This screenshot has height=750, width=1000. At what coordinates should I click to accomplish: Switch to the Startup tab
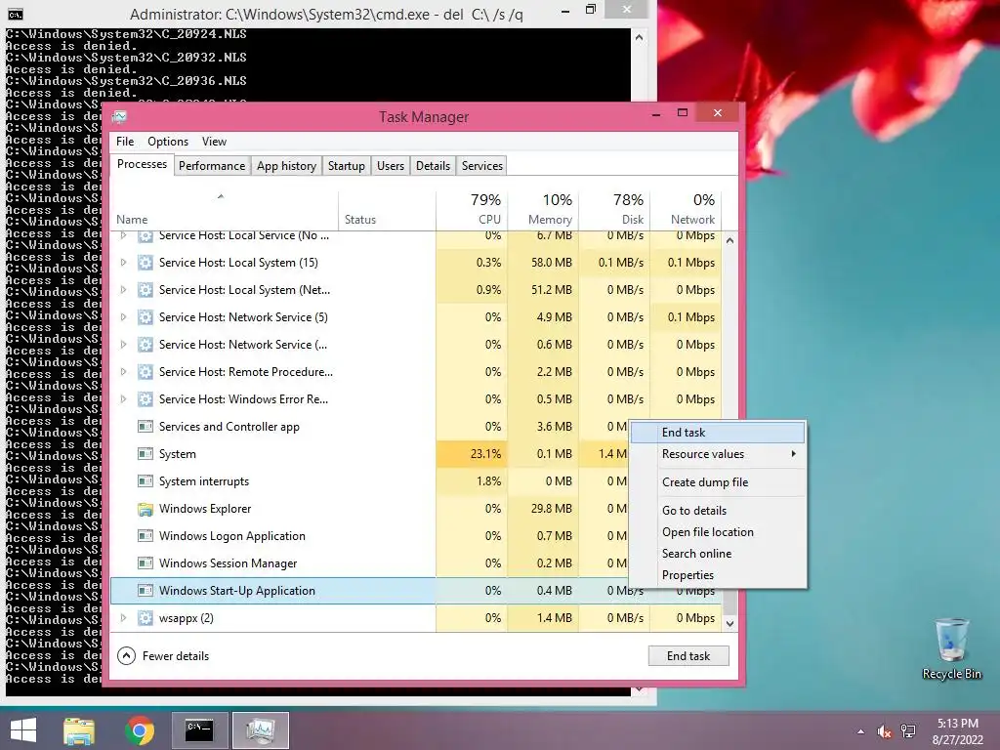(347, 166)
